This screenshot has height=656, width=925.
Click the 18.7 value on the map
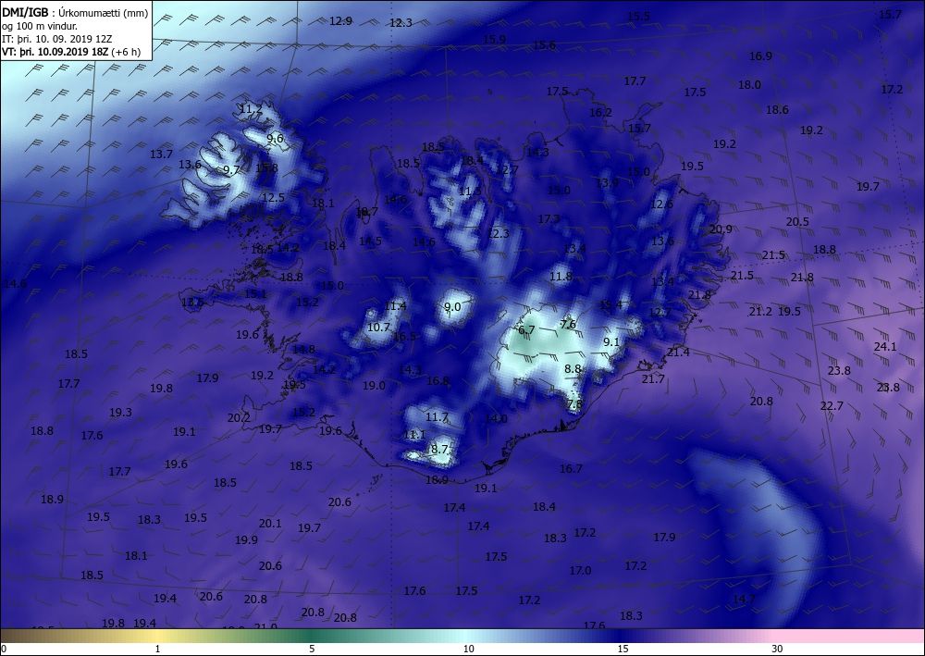(367, 211)
